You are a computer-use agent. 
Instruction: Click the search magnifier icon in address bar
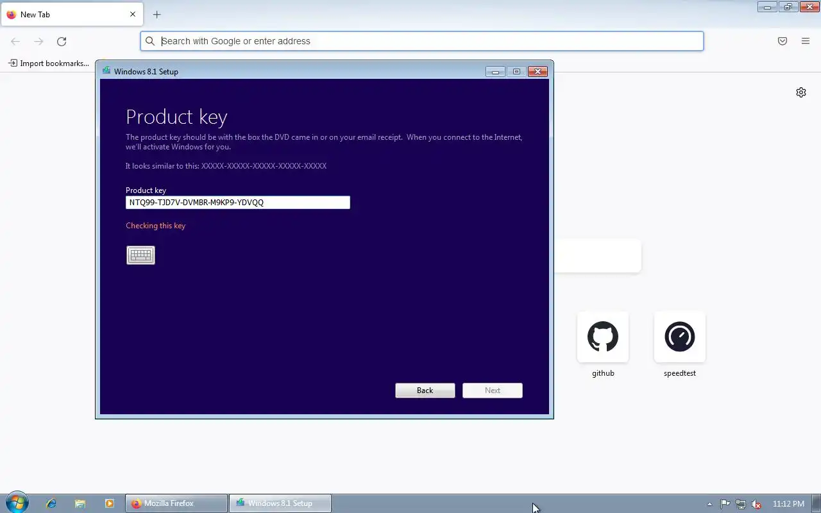click(x=150, y=41)
